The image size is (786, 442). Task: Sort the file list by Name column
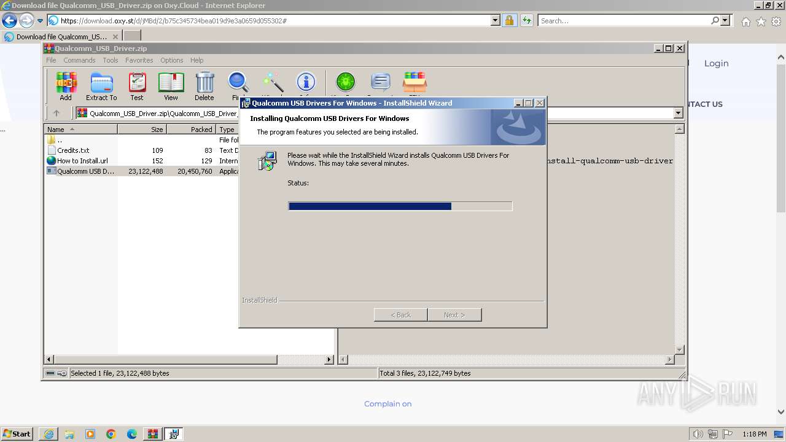tap(80, 129)
